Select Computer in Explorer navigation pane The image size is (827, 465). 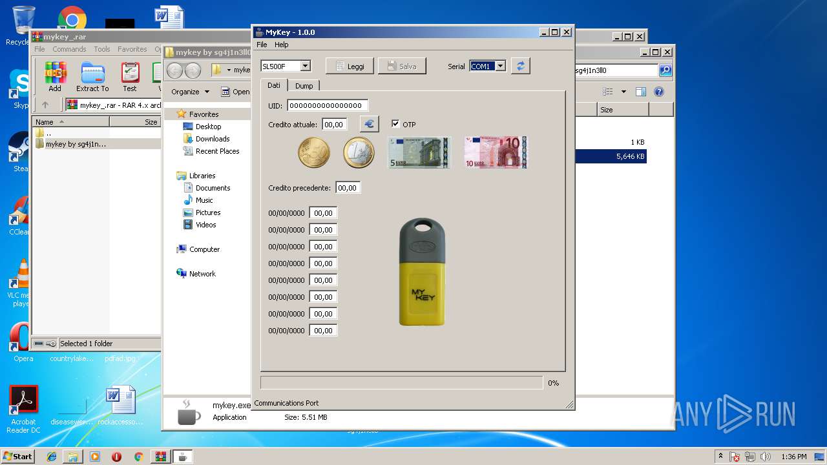(x=204, y=249)
